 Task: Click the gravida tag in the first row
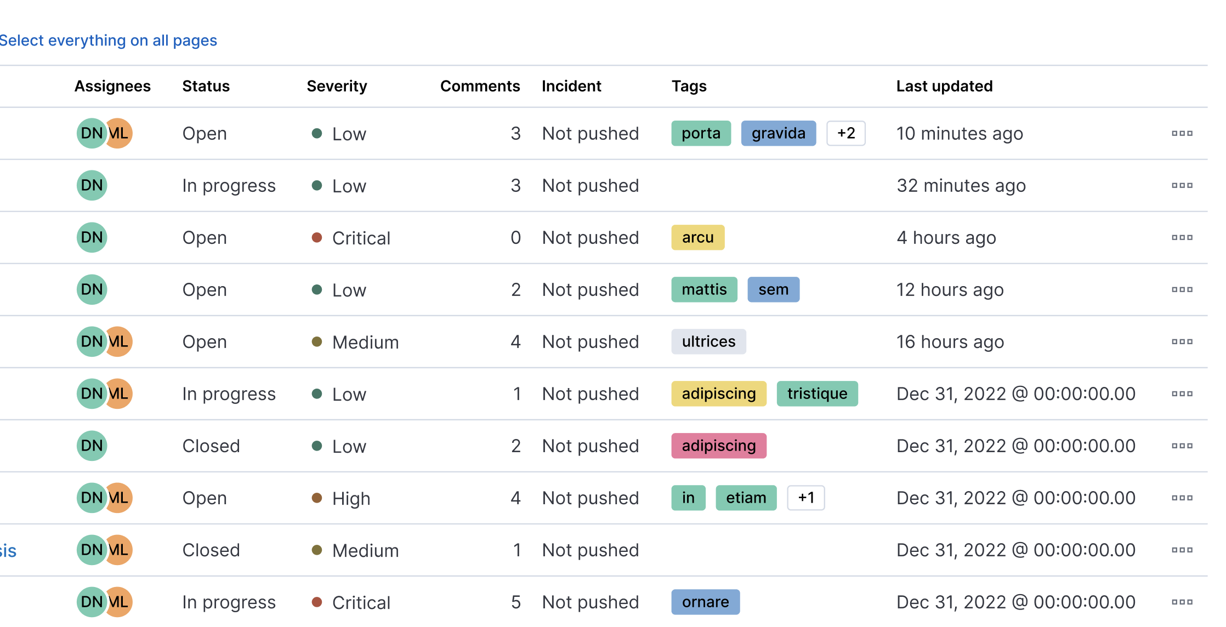pyautogui.click(x=778, y=133)
